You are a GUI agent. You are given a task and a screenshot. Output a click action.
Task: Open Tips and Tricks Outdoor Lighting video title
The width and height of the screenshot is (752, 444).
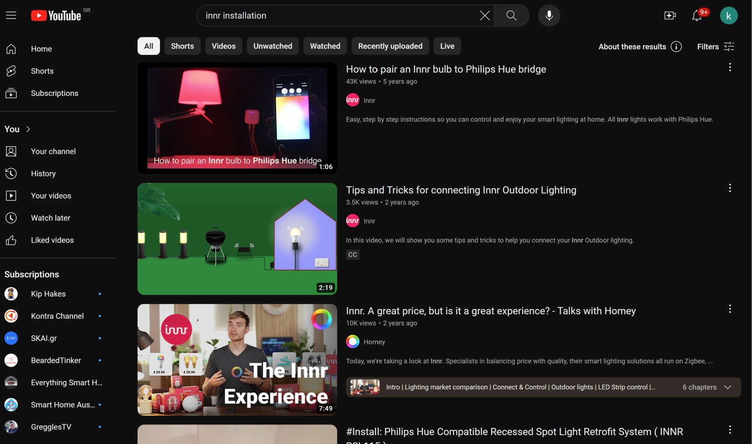click(x=461, y=190)
